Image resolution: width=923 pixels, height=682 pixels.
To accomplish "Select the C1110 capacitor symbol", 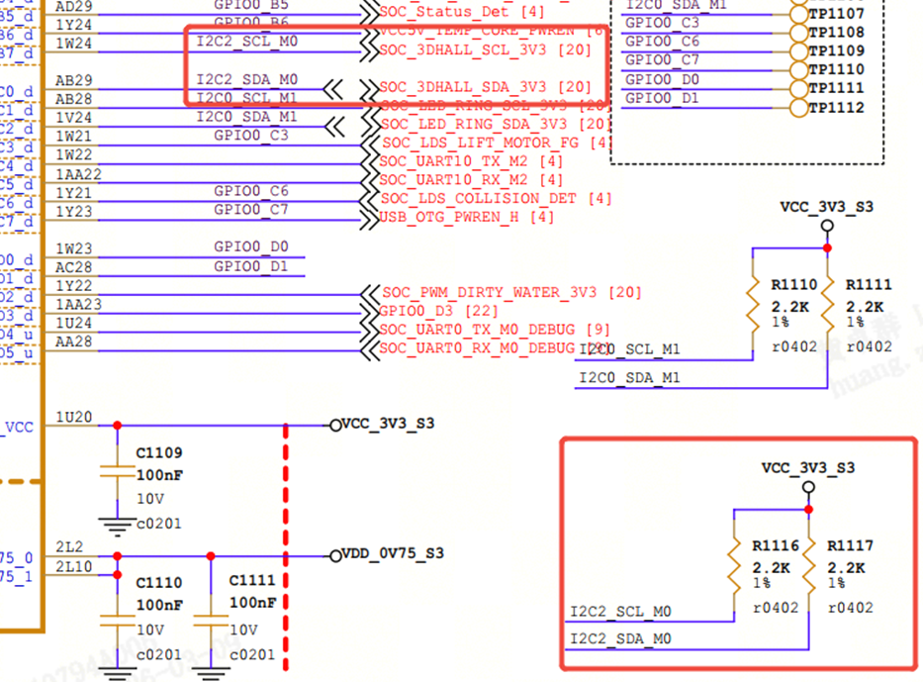I will point(117,621).
